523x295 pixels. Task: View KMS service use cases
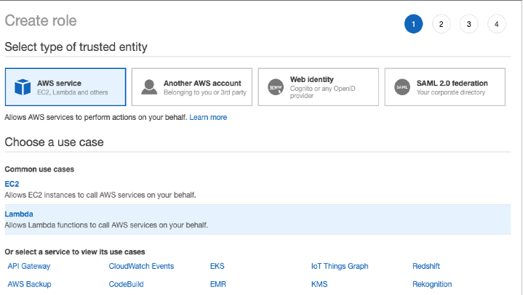click(319, 284)
